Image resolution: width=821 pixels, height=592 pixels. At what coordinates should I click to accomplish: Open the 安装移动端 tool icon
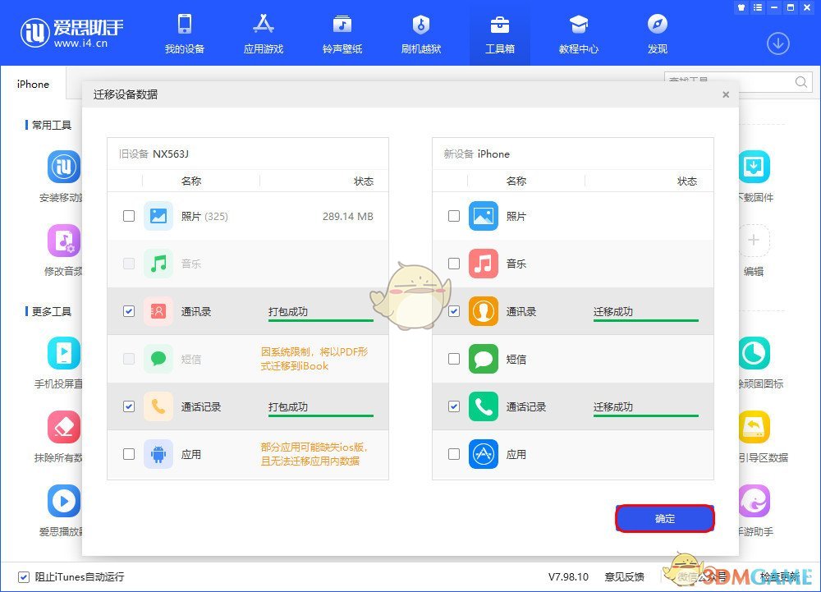pyautogui.click(x=64, y=167)
